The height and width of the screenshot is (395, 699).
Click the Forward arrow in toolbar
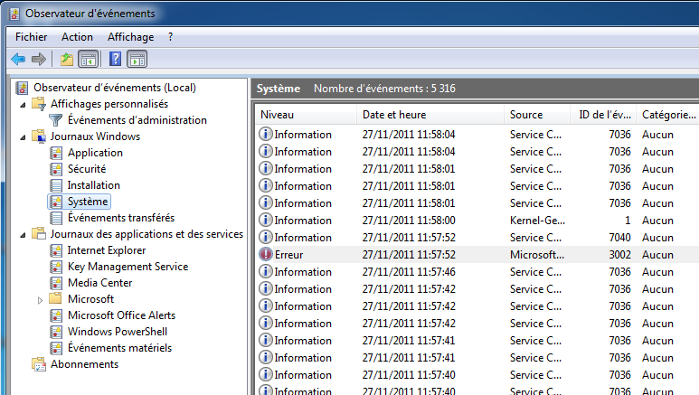[38, 60]
